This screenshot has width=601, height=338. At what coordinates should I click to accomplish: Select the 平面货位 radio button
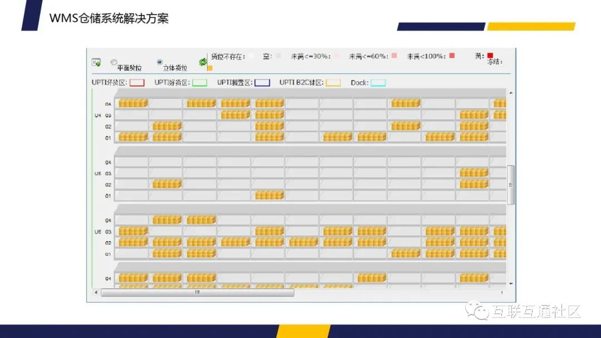[114, 62]
